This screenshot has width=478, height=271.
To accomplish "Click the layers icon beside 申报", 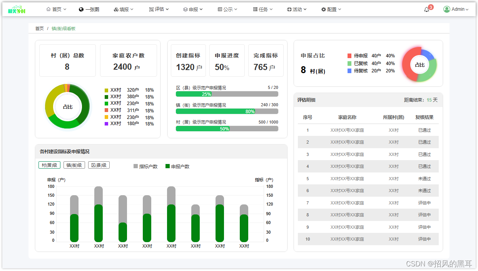I will [186, 9].
